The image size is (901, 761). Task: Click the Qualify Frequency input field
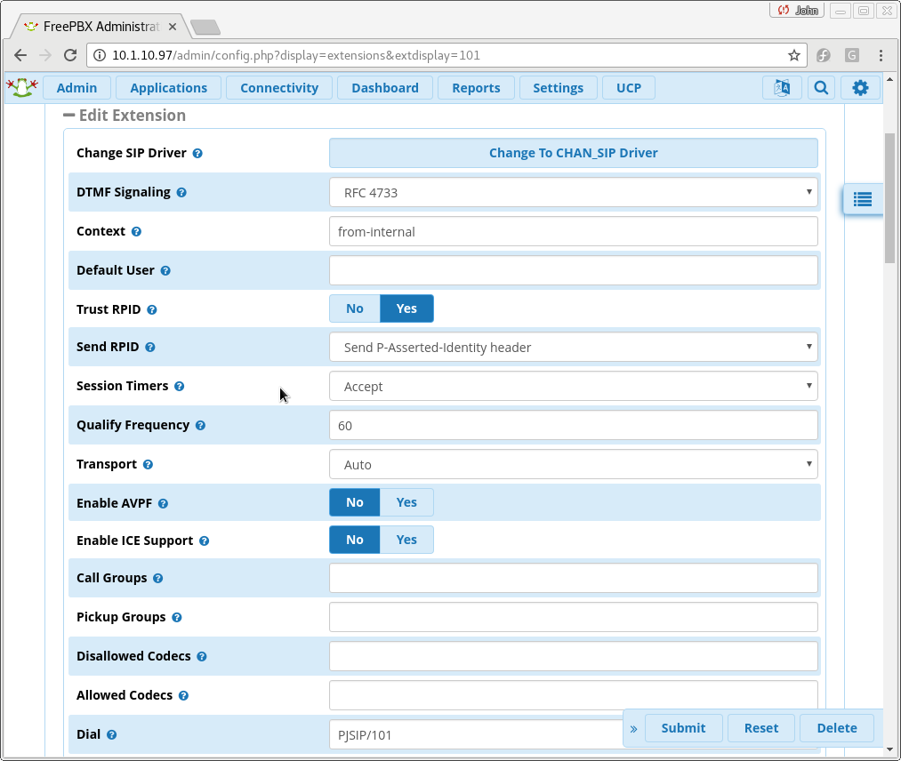(573, 425)
